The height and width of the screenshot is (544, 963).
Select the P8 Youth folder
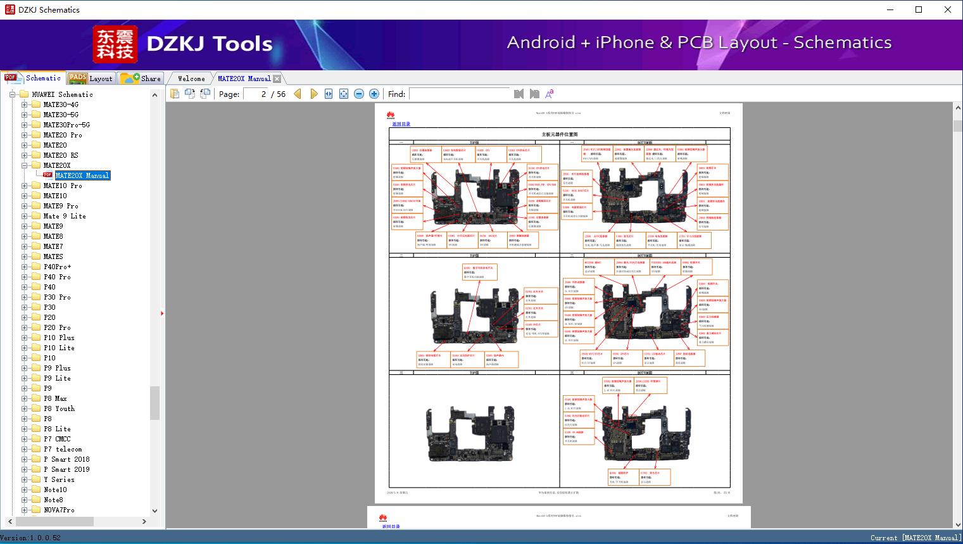point(59,408)
